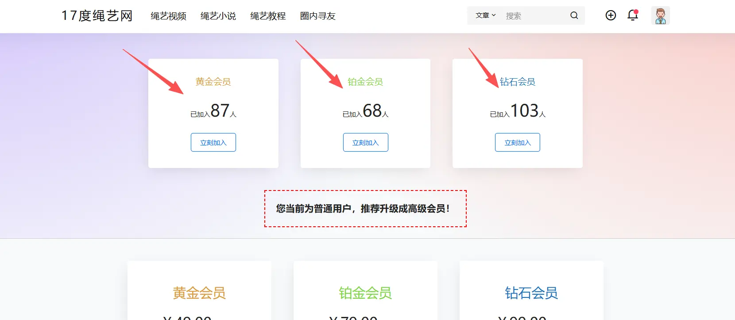Screen dimensions: 735x320
Task: Click the search magnifier icon
Action: pyautogui.click(x=574, y=15)
